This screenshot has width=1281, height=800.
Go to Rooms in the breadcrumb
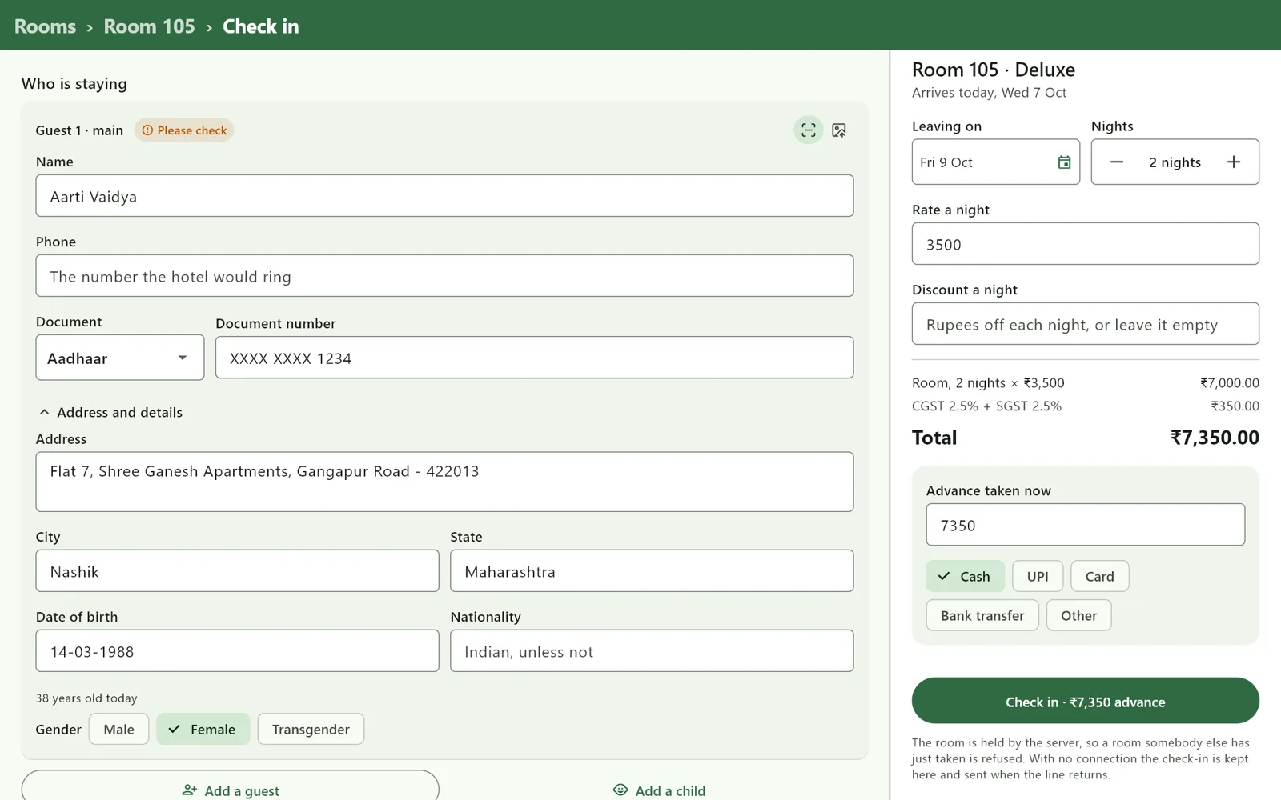pos(46,26)
